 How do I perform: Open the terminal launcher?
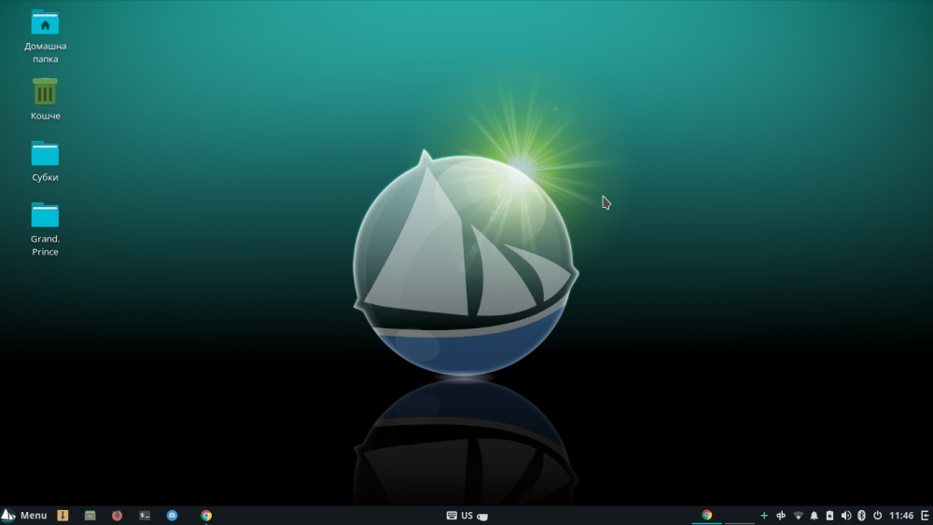pos(145,516)
